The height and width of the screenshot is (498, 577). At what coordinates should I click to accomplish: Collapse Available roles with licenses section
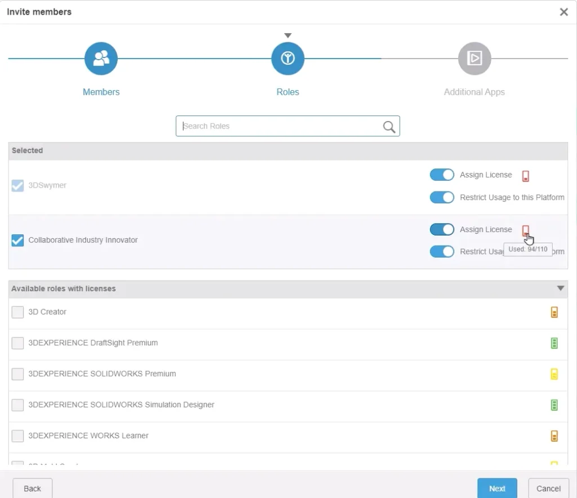coord(561,288)
